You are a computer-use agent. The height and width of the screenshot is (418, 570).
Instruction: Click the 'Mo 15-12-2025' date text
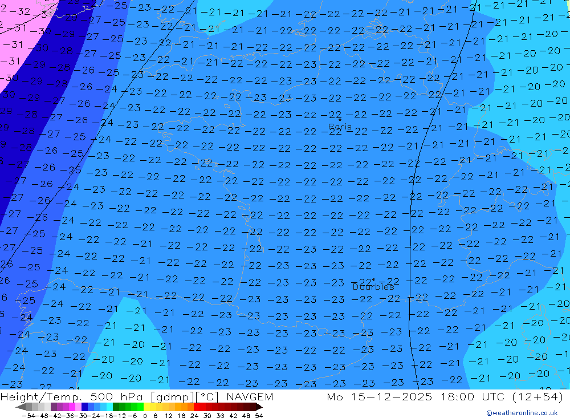(x=380, y=396)
